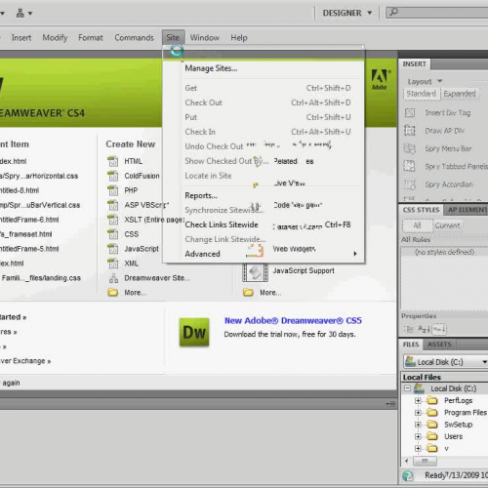The width and height of the screenshot is (488, 488).
Task: Click the ColdFusion new document icon
Action: coord(113,176)
